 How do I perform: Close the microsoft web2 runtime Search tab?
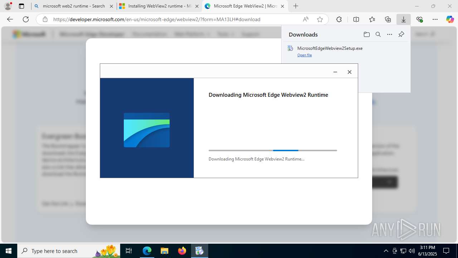click(111, 6)
